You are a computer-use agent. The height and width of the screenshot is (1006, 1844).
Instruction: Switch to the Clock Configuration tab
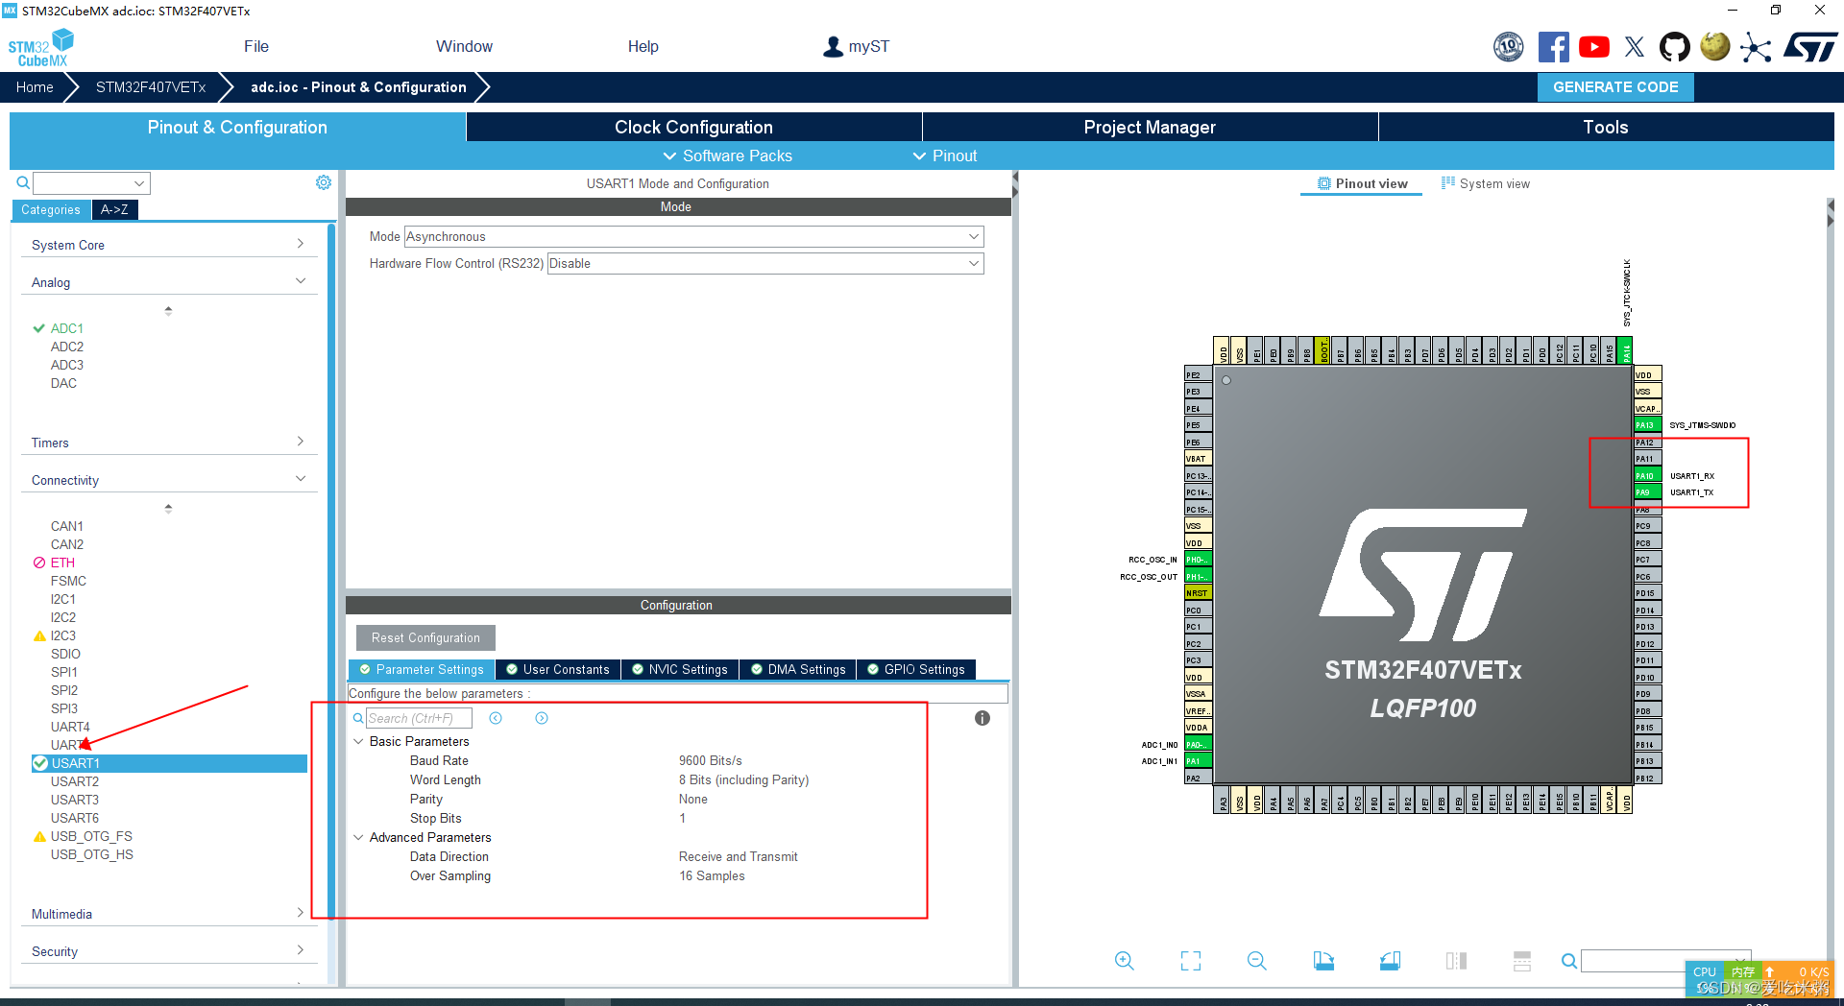[693, 127]
